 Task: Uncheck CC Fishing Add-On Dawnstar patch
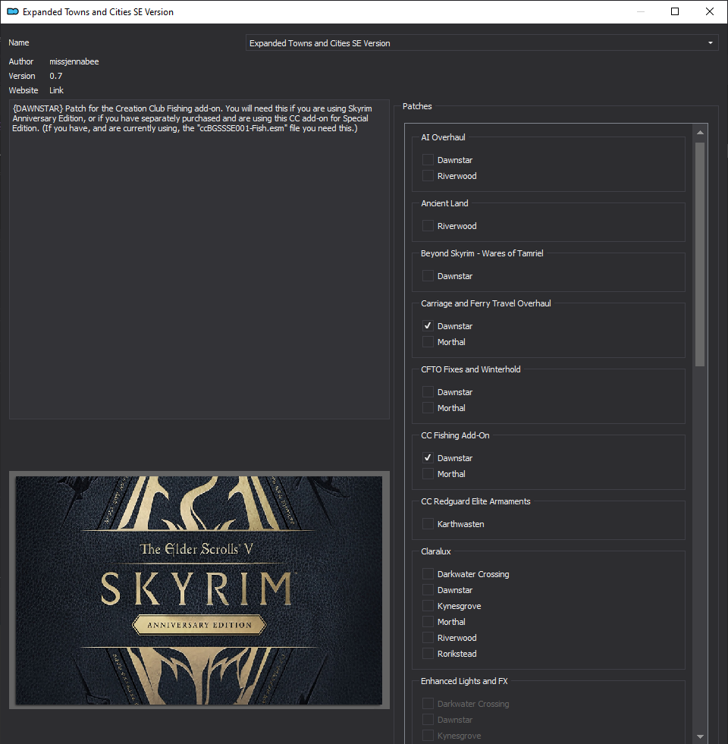[428, 458]
